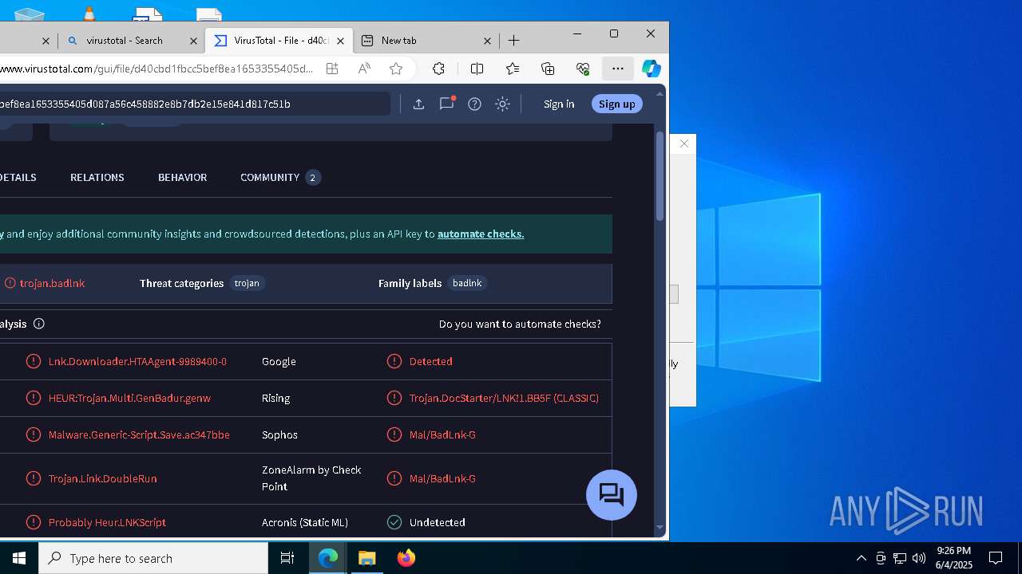Image resolution: width=1022 pixels, height=574 pixels.
Task: Switch to virustotal - Search tab
Action: (x=125, y=41)
